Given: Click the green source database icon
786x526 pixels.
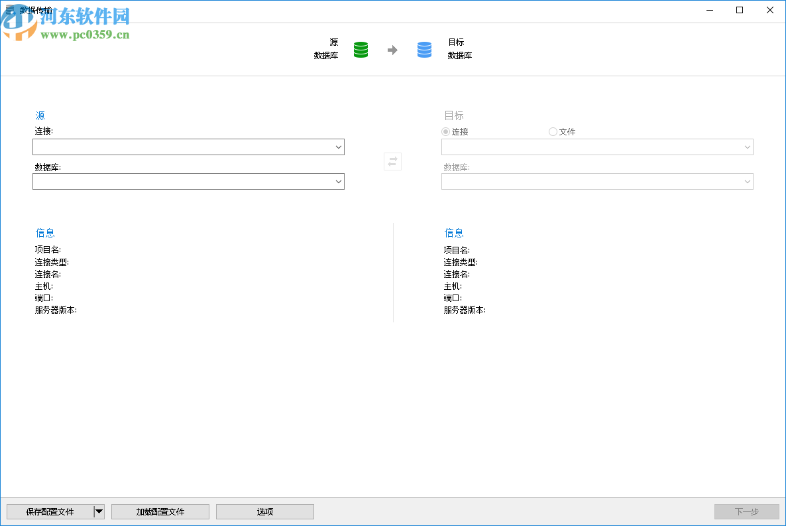Looking at the screenshot, I should [x=361, y=49].
